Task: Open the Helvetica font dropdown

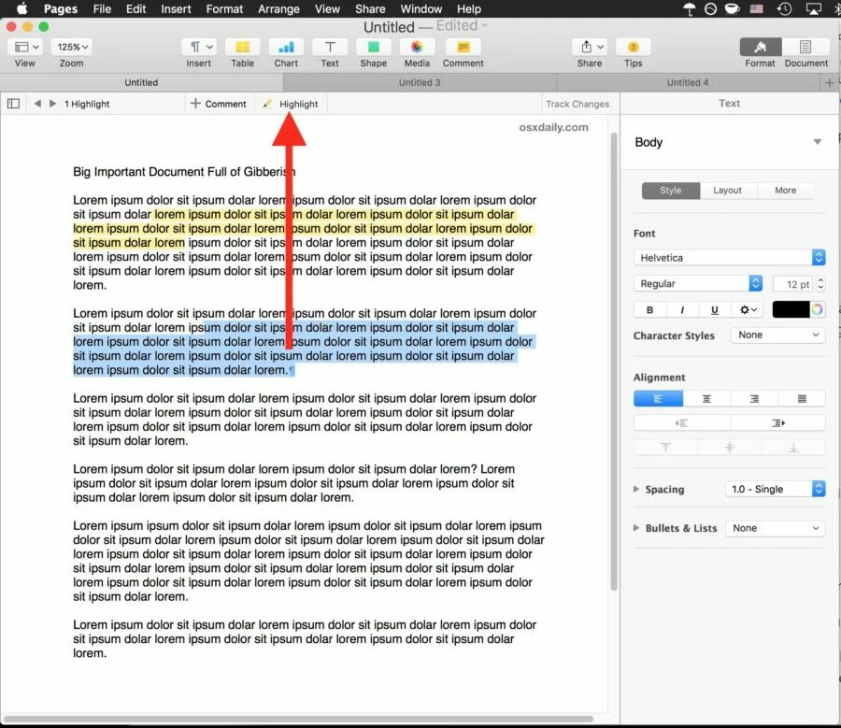Action: click(729, 258)
